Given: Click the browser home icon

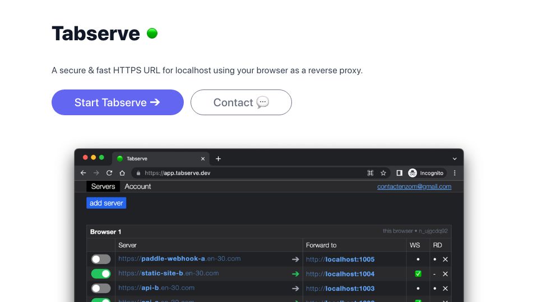Looking at the screenshot, I should click(x=122, y=173).
